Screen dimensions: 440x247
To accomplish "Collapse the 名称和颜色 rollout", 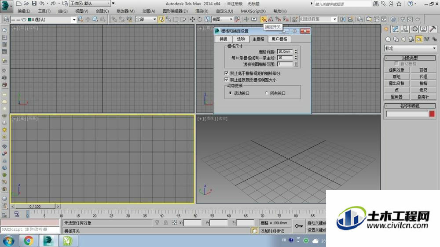I will pos(410,105).
